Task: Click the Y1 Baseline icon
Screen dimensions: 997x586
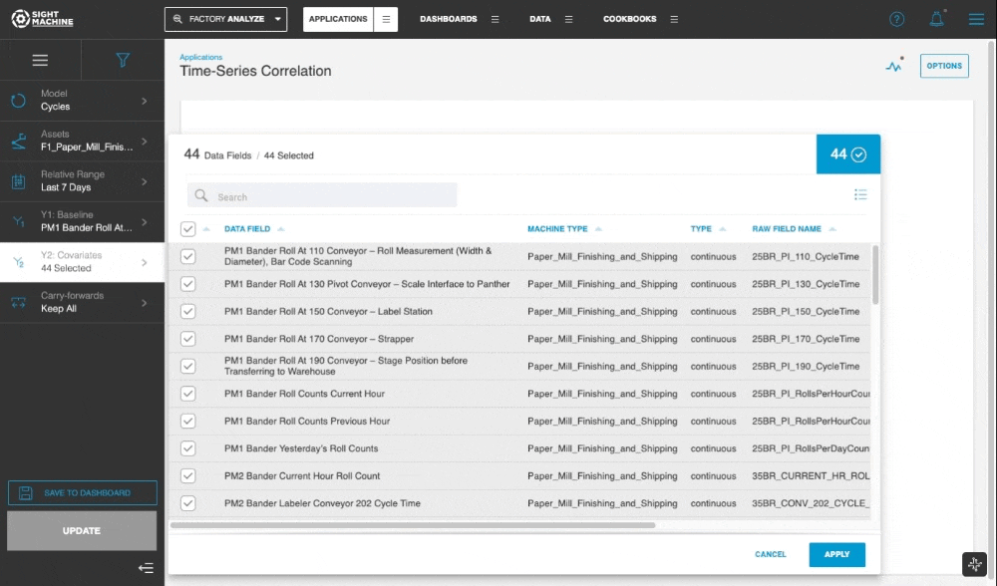Action: click(x=18, y=222)
